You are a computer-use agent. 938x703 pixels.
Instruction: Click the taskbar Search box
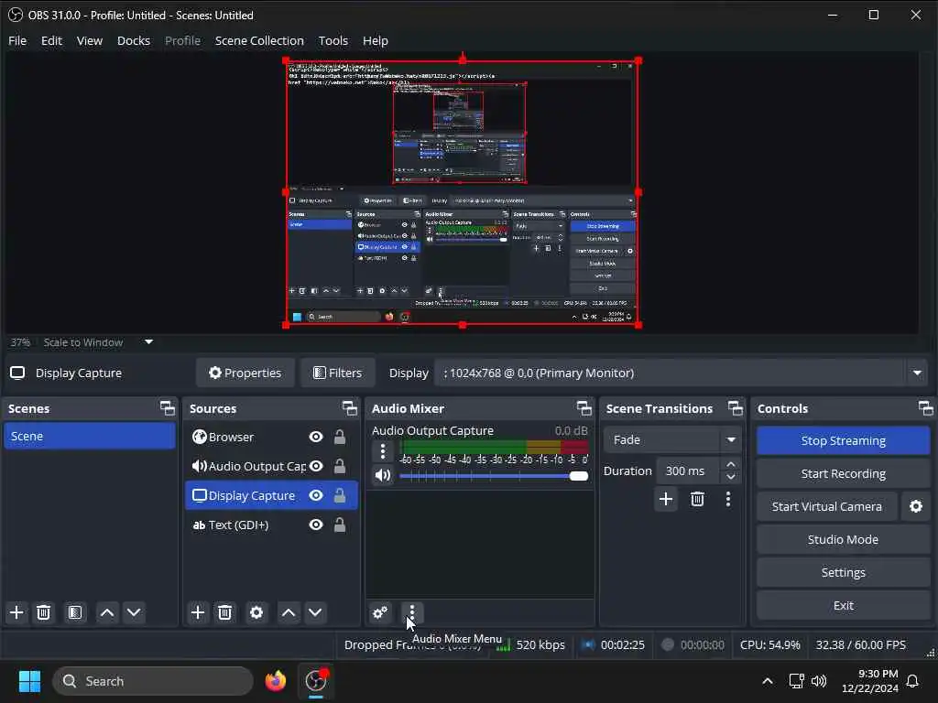point(153,681)
